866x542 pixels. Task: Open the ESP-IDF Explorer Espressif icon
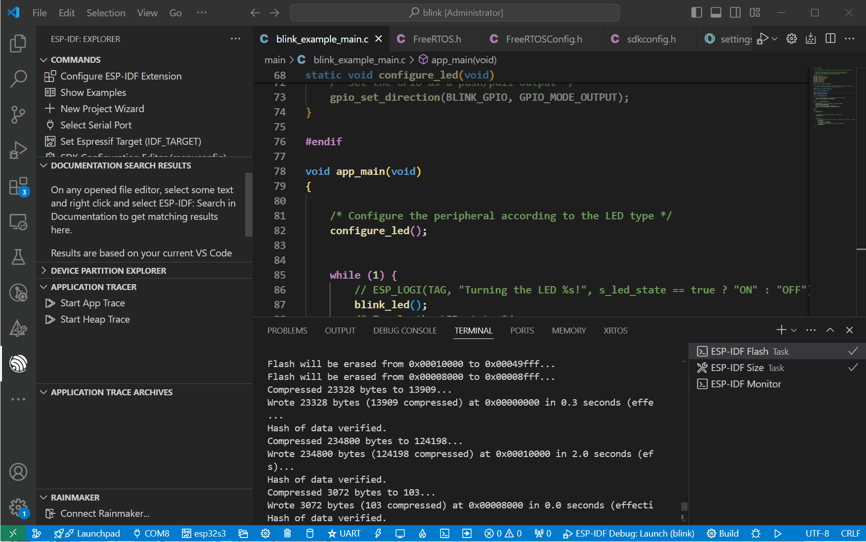[18, 364]
